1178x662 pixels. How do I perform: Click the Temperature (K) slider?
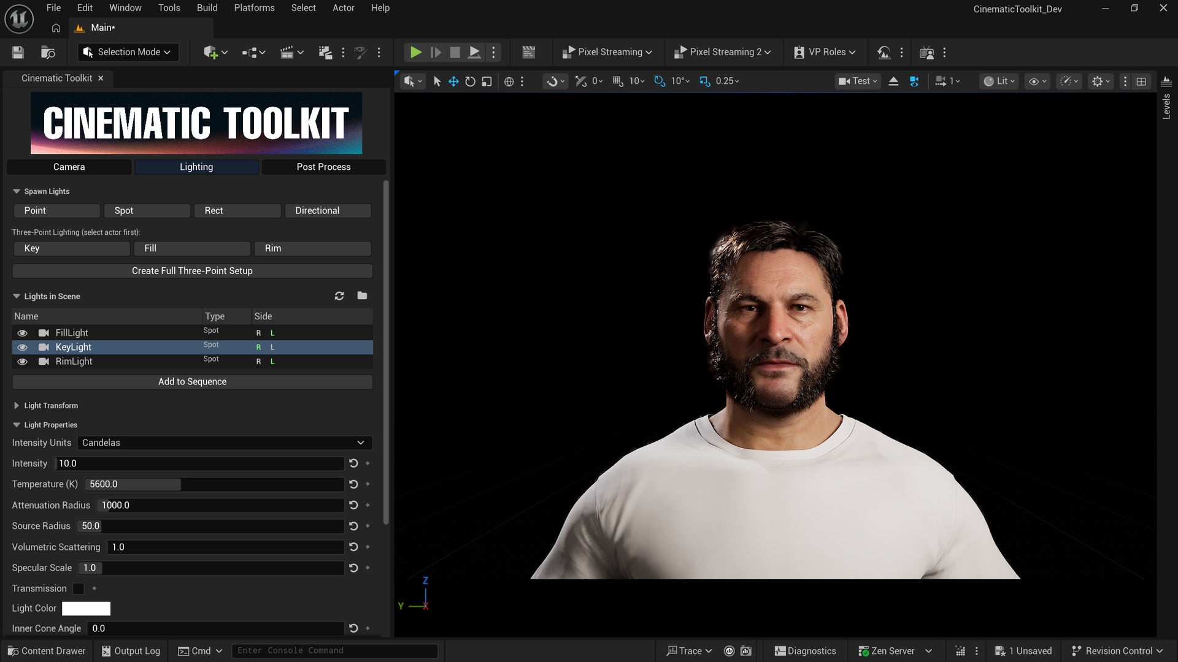(214, 484)
